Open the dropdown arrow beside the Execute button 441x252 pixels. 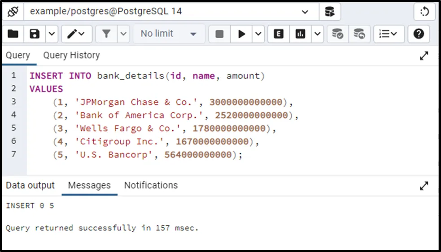pyautogui.click(x=258, y=34)
